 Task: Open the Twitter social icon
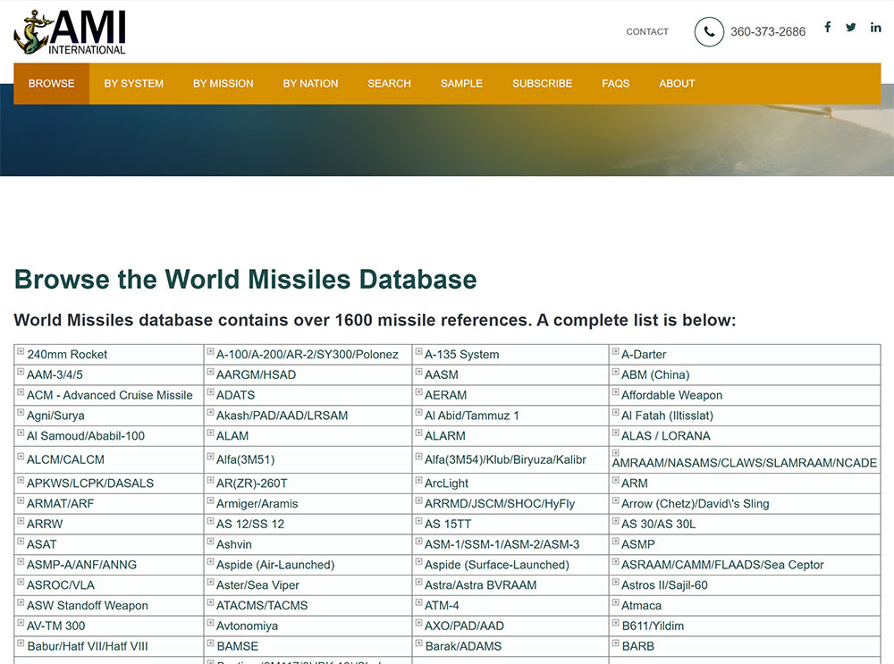[x=851, y=27]
